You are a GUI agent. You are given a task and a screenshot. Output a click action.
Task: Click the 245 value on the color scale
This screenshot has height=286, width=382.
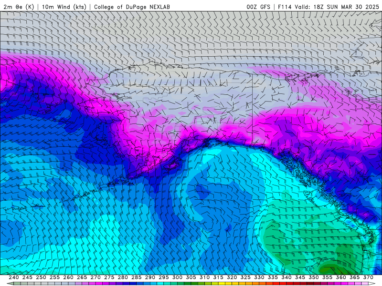(27, 277)
